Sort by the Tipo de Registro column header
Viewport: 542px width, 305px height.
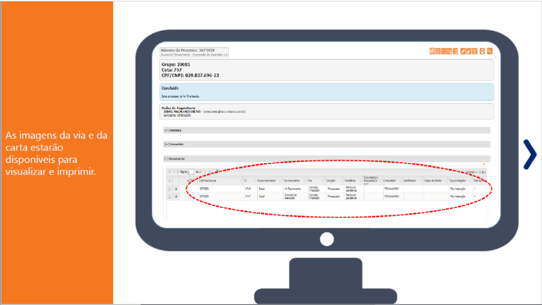pyautogui.click(x=460, y=181)
